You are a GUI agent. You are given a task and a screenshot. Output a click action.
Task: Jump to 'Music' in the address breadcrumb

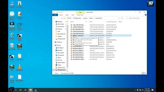(x=91, y=18)
